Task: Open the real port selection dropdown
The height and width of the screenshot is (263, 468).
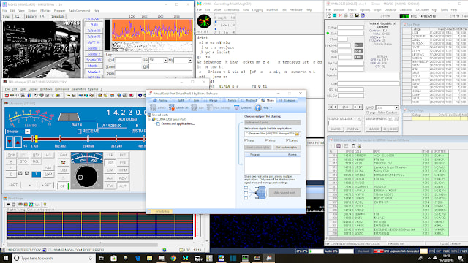Action: 272,123
